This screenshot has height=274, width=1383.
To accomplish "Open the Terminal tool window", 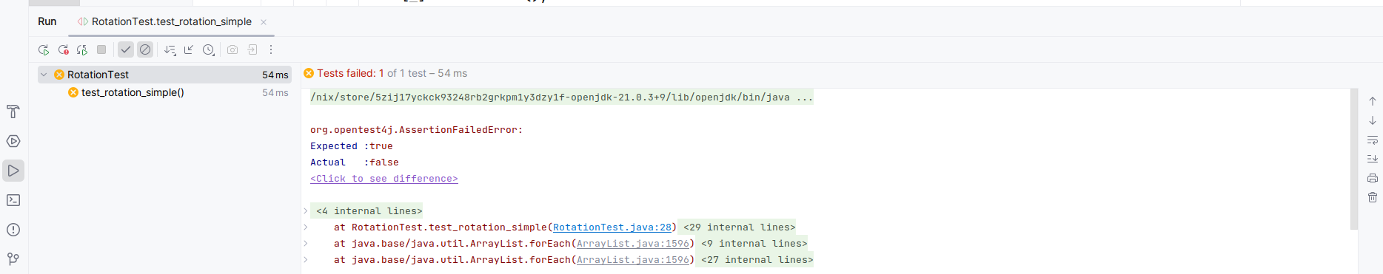I will (13, 200).
